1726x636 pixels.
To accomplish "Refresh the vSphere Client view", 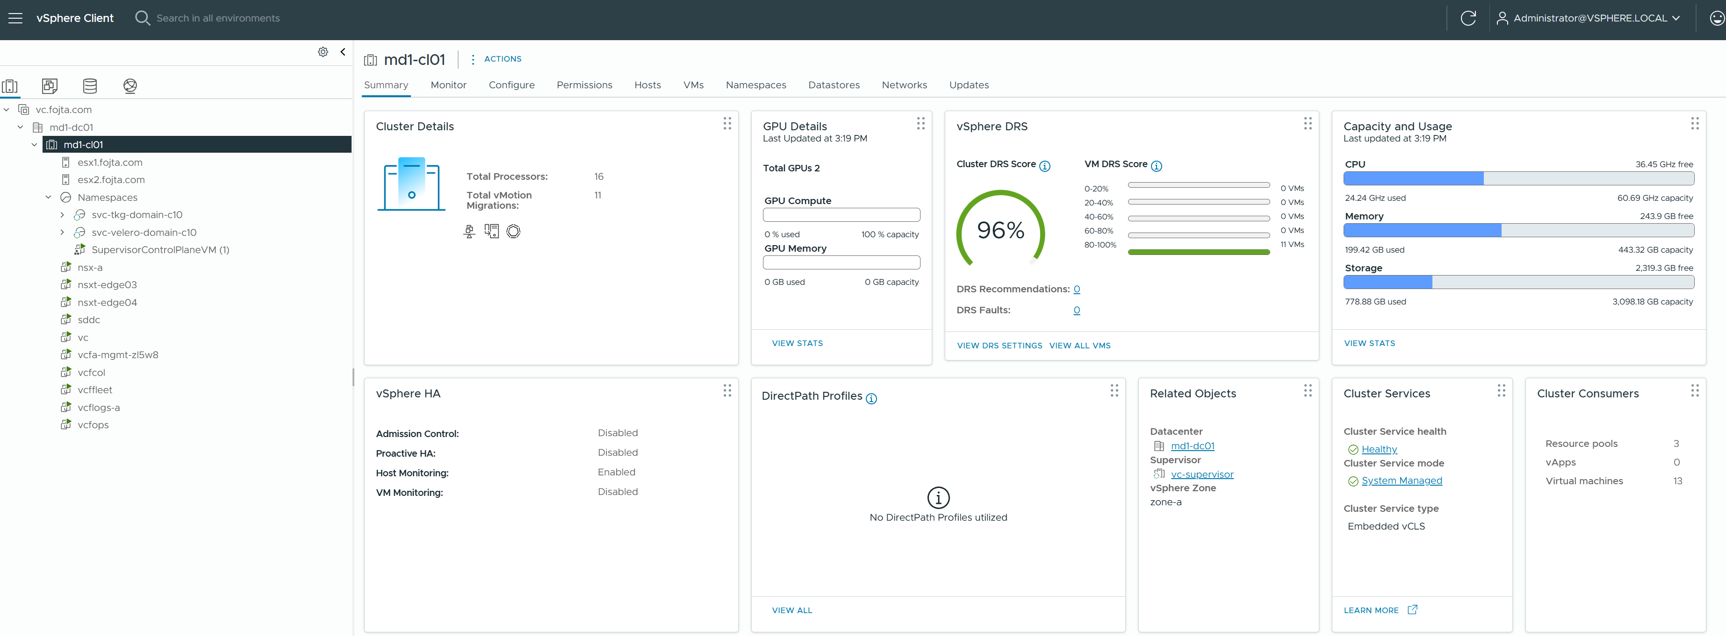I will [1467, 18].
